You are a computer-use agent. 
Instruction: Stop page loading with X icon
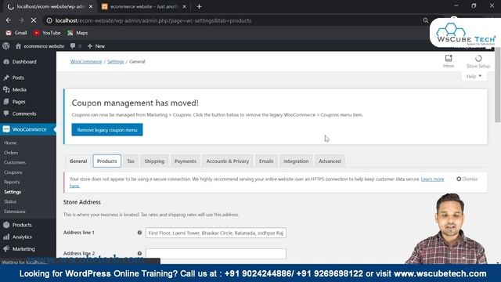(34, 20)
